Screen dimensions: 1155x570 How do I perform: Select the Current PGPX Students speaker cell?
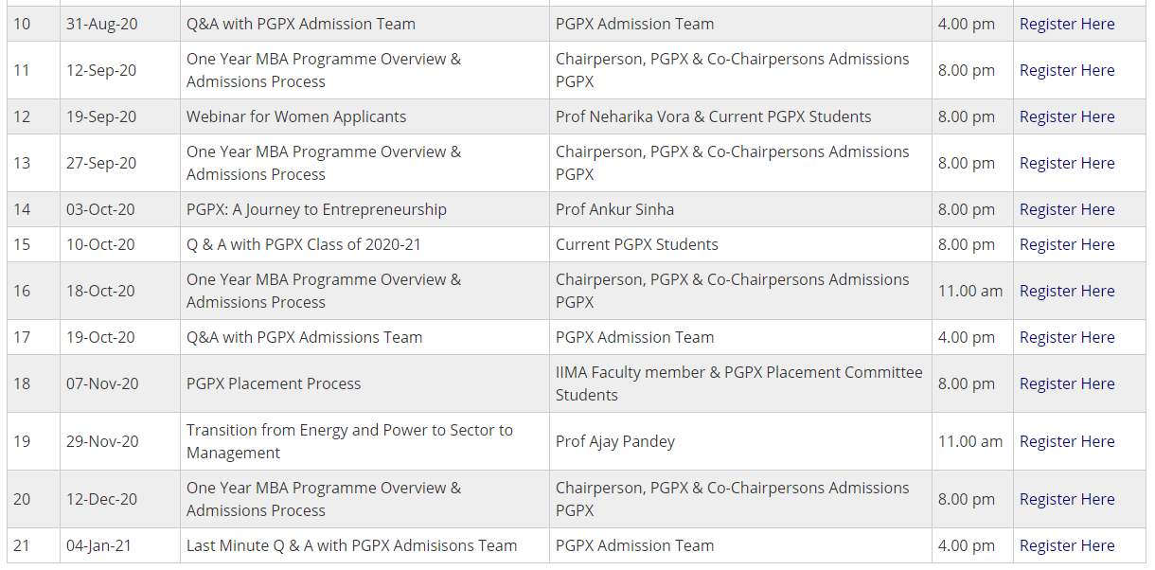(x=636, y=244)
